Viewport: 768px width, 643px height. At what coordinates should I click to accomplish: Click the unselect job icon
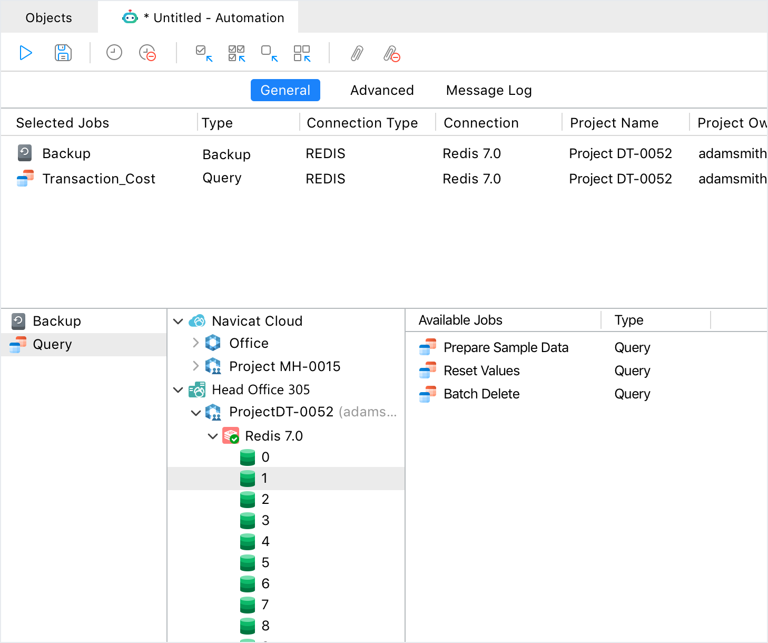[x=270, y=53]
